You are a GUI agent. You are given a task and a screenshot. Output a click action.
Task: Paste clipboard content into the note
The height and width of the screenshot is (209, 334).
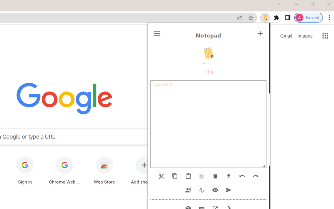[x=188, y=176]
